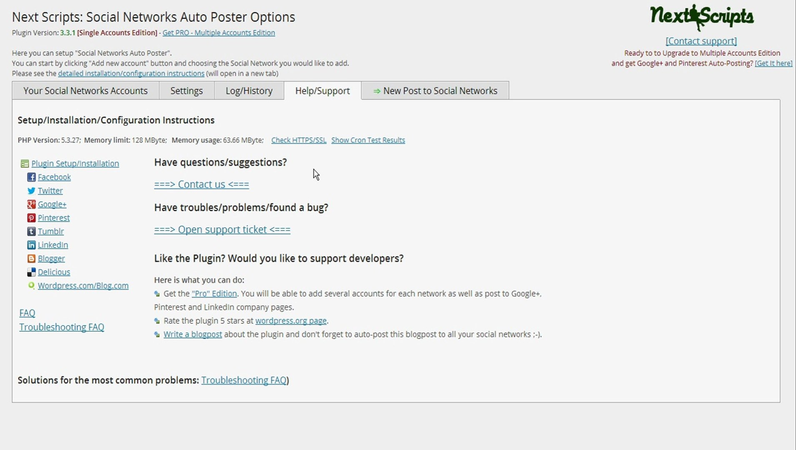Show Cron Test Results

click(368, 140)
